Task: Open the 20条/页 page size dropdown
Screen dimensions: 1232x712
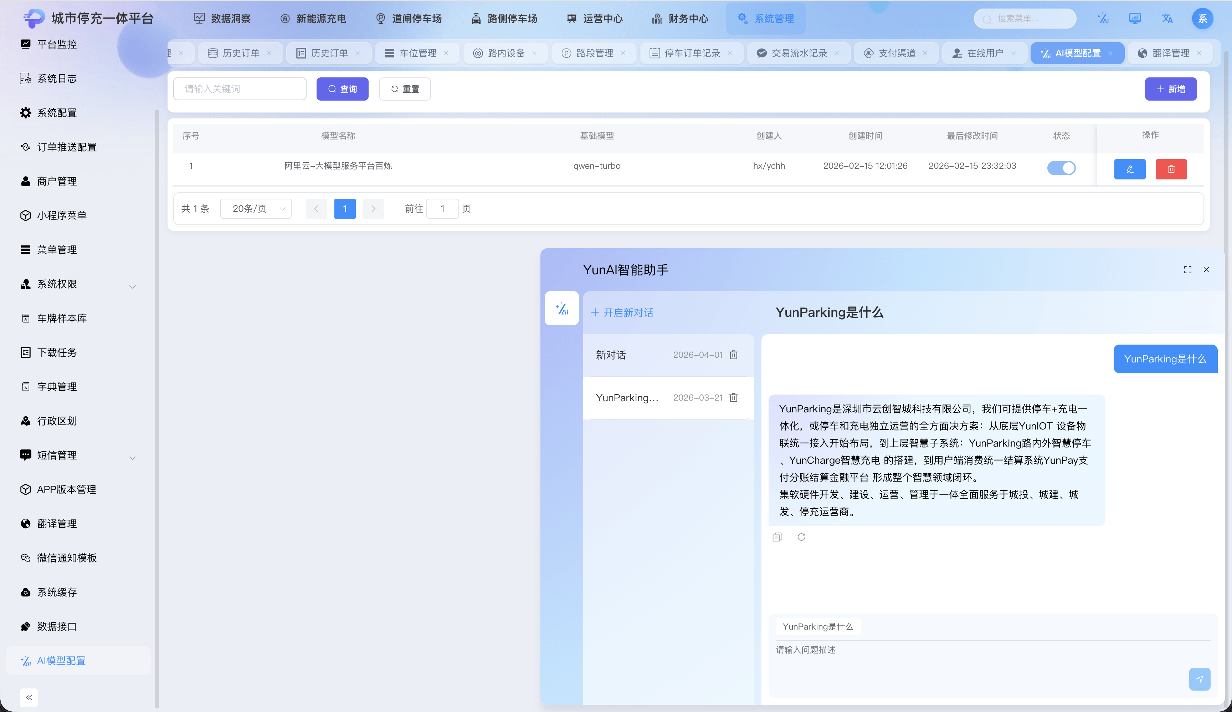Action: pos(256,209)
